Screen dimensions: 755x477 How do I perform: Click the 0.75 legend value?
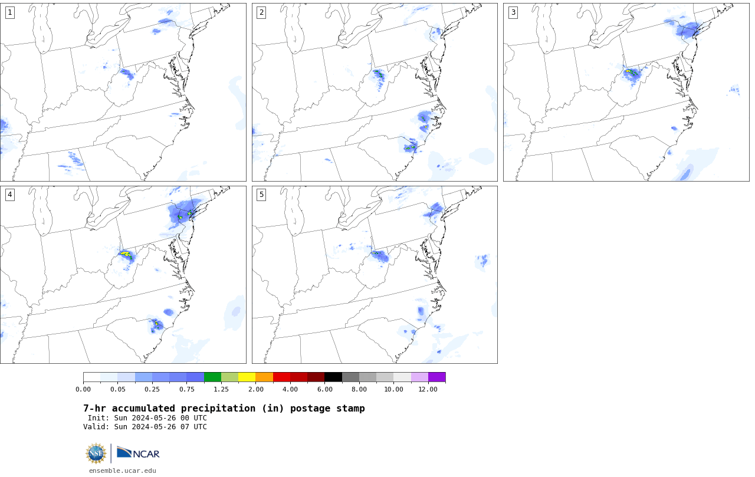(x=186, y=390)
